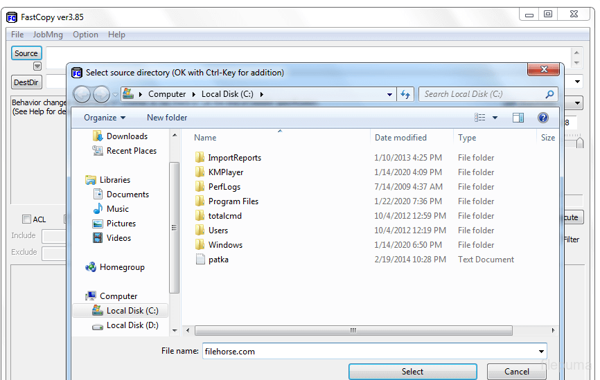The height and width of the screenshot is (380, 600).
Task: Open the File menu in FastCopy
Action: click(17, 35)
